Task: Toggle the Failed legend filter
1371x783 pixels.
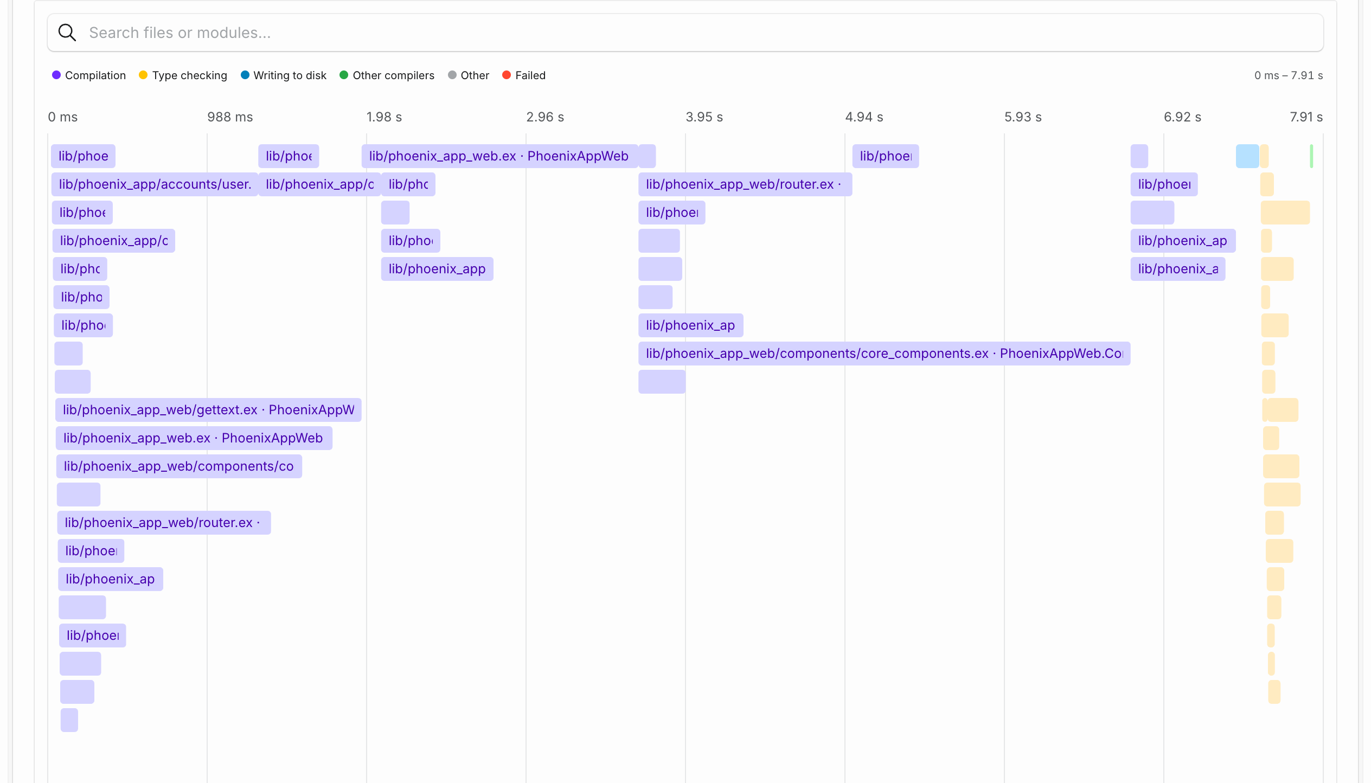Action: tap(524, 75)
